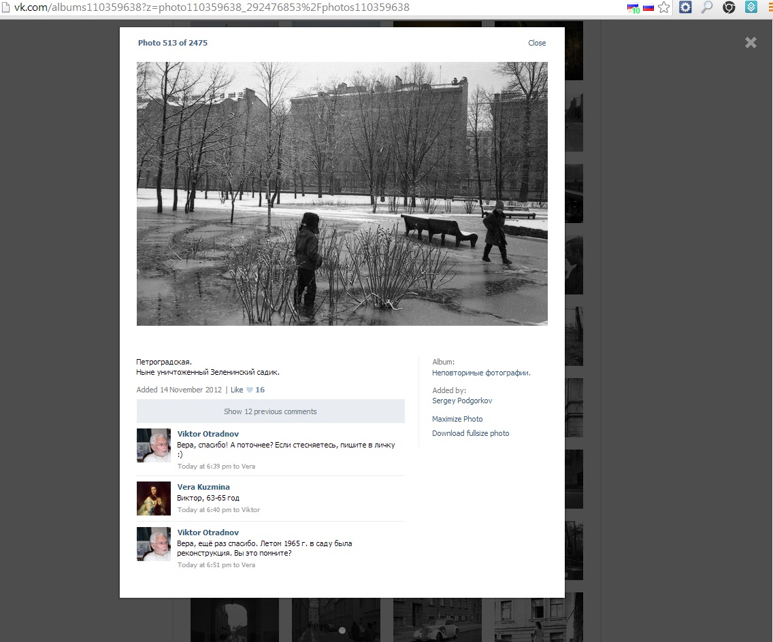Click the browser address bar URL

click(x=211, y=7)
